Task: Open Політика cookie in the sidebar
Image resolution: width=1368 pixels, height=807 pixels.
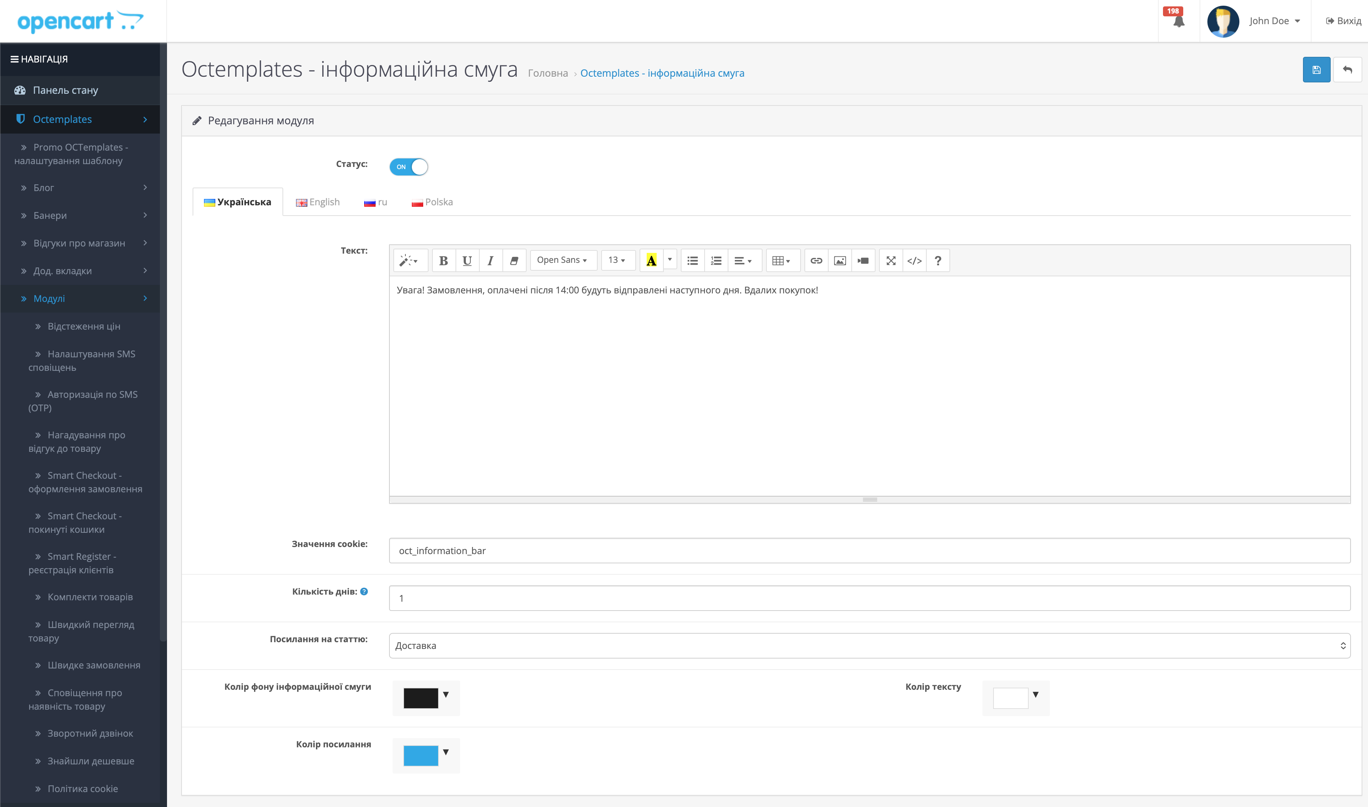Action: 82,789
